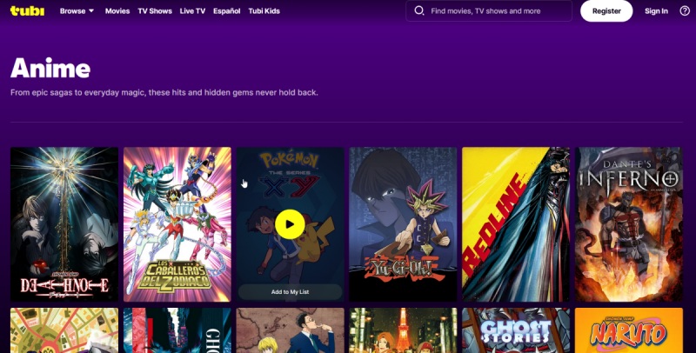Open the city map artwork poster
The image size is (696, 353).
tap(64, 330)
